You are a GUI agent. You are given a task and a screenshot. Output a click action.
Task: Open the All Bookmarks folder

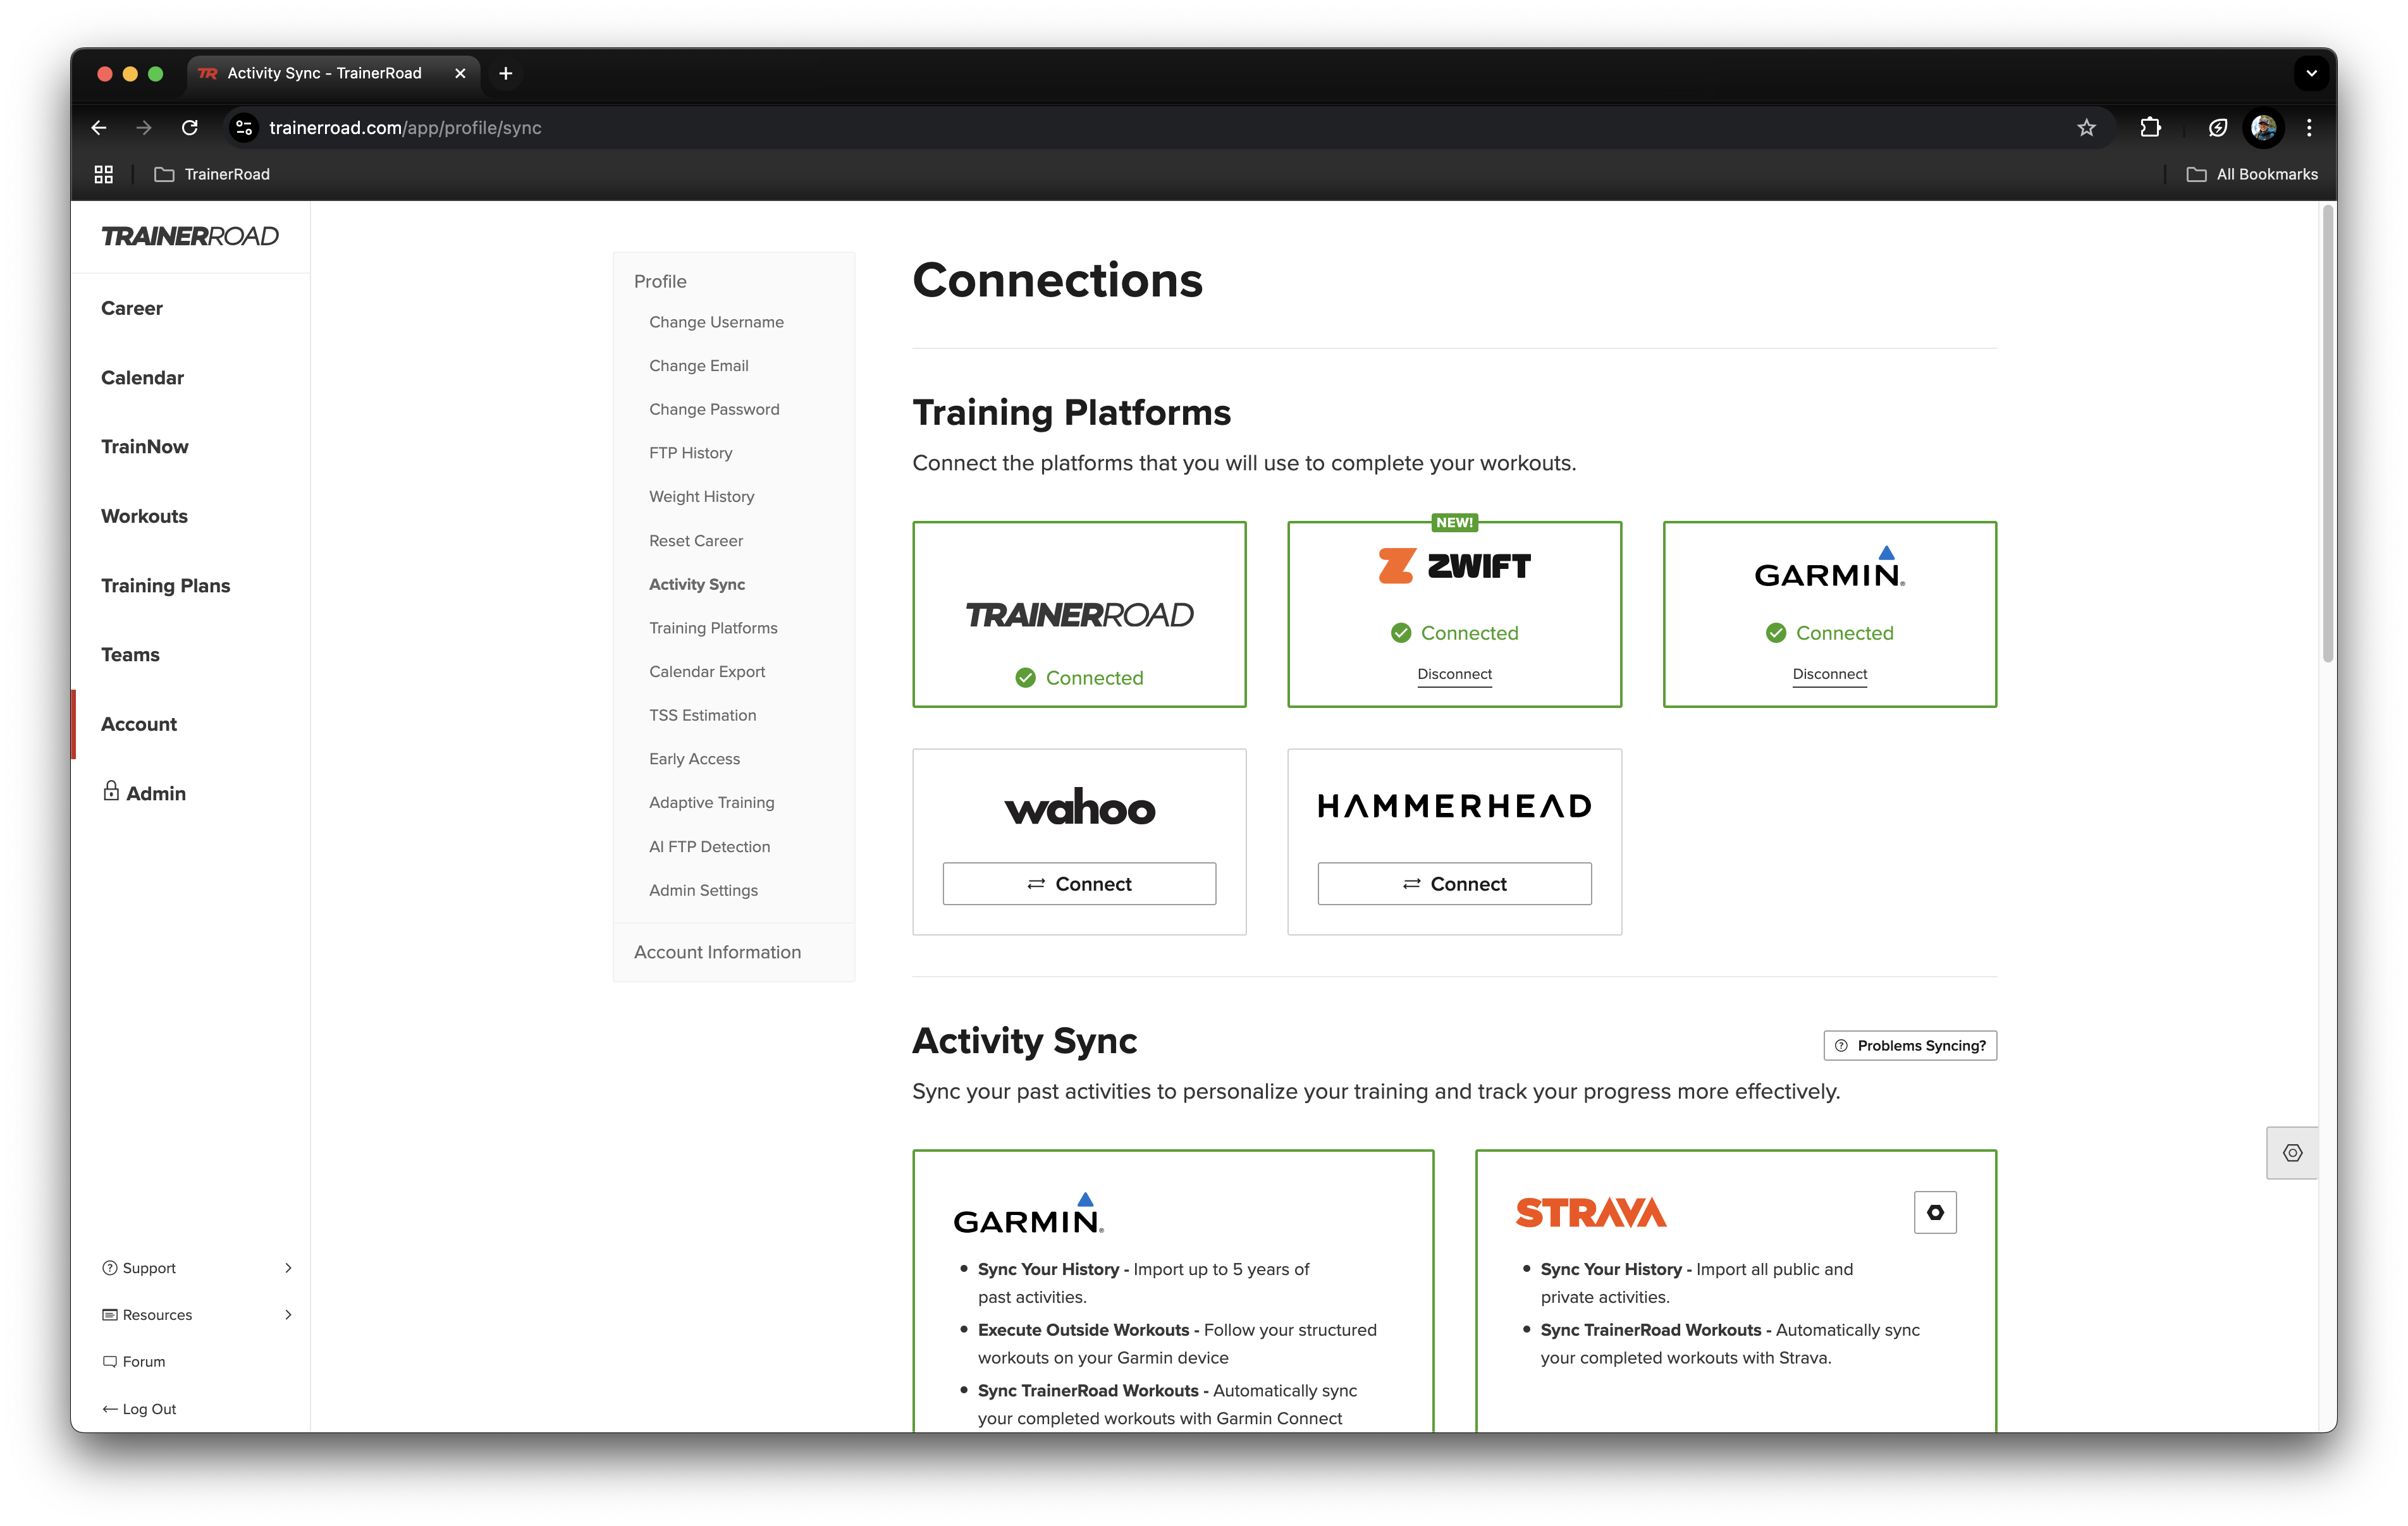point(2251,174)
